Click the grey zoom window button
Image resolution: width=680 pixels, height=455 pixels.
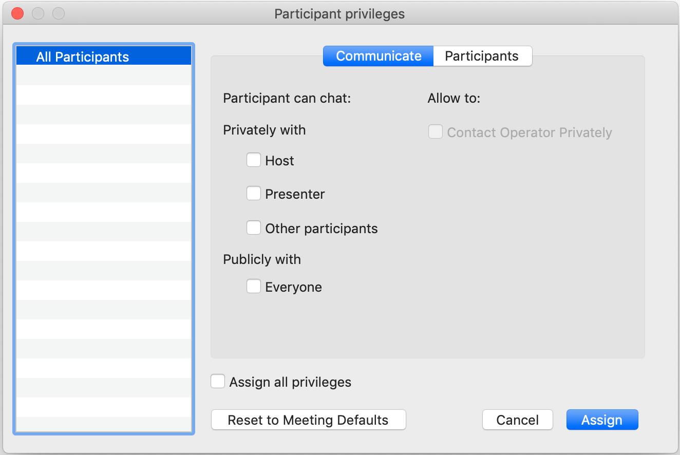point(59,13)
